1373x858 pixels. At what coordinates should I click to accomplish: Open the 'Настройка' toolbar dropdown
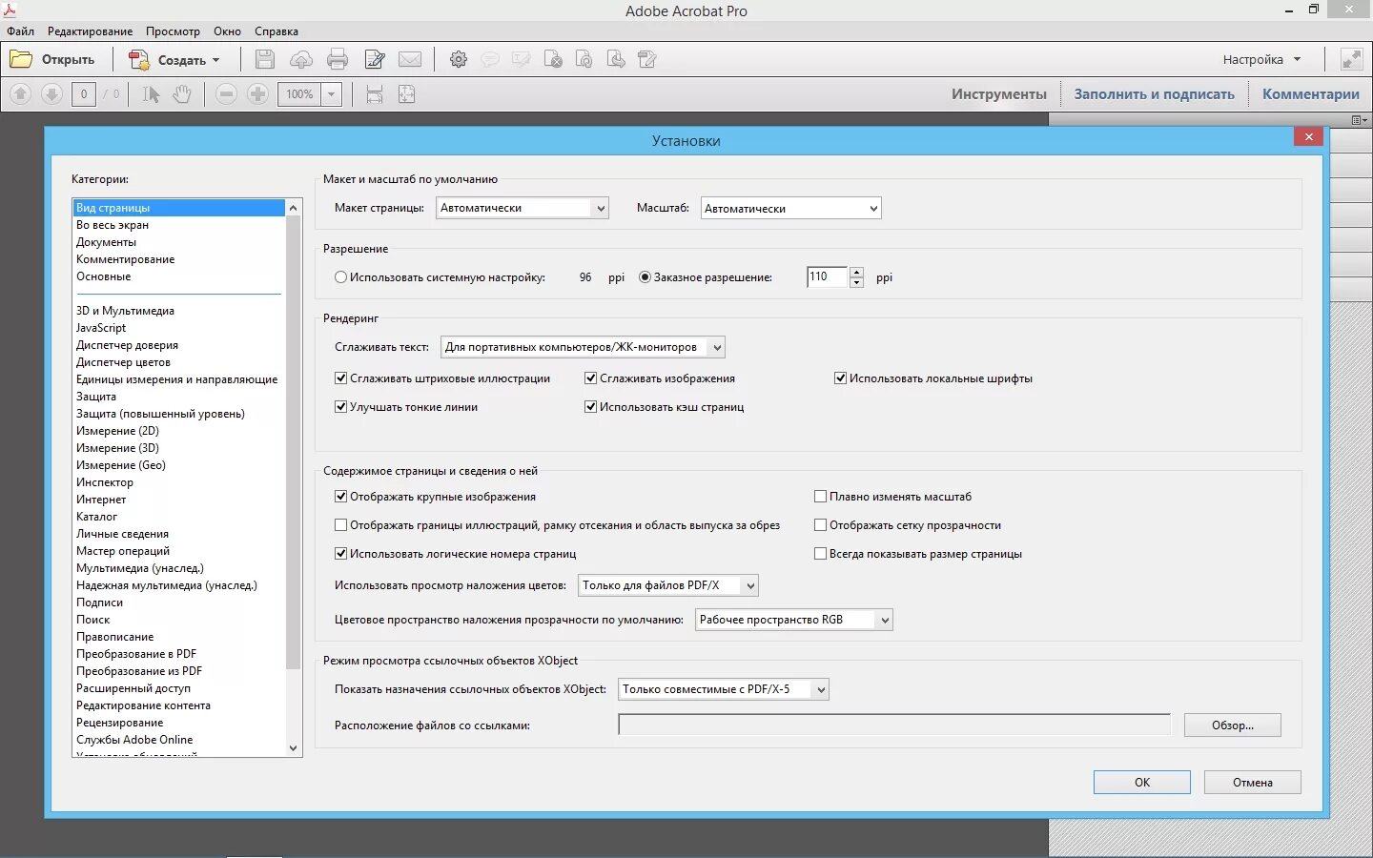tap(1261, 59)
